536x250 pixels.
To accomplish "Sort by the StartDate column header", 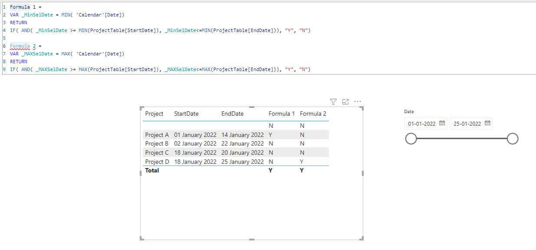I will [x=186, y=114].
